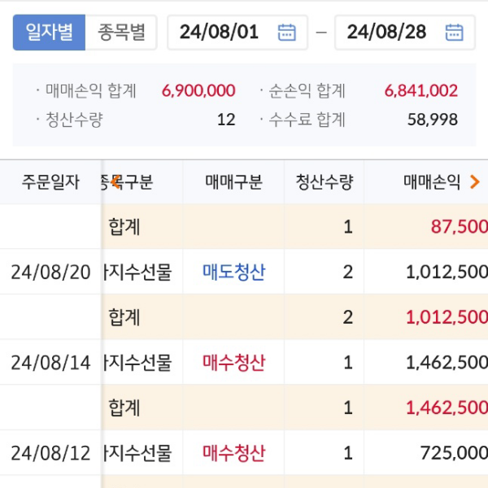Click the red 1,462,500 subtotal value

click(x=446, y=407)
